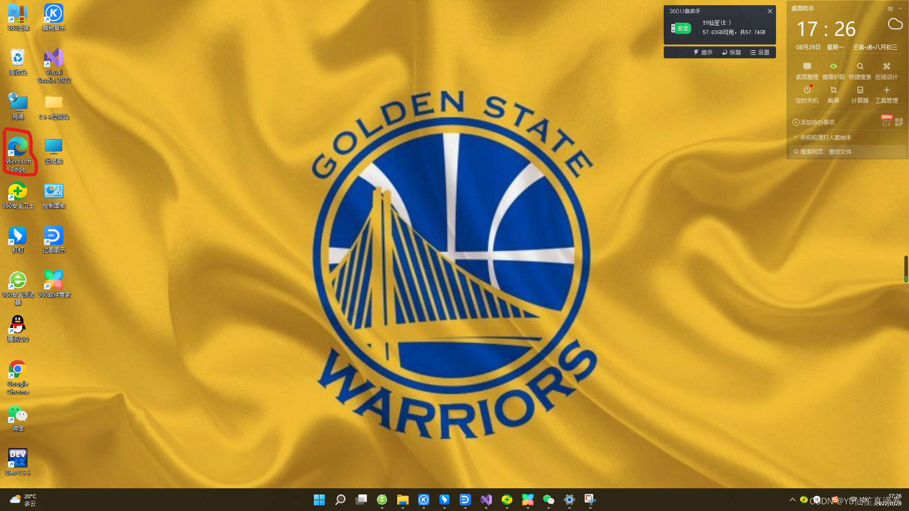909x511 pixels.
Task: Open the 央视梳理打人案始末 news link
Action: click(826, 138)
